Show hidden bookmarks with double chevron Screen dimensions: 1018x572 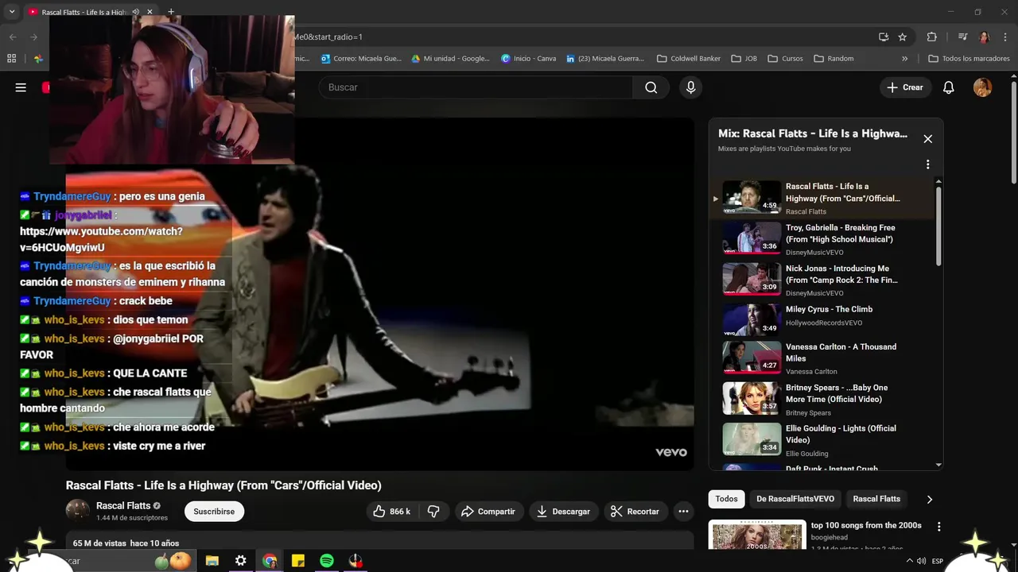click(x=904, y=59)
